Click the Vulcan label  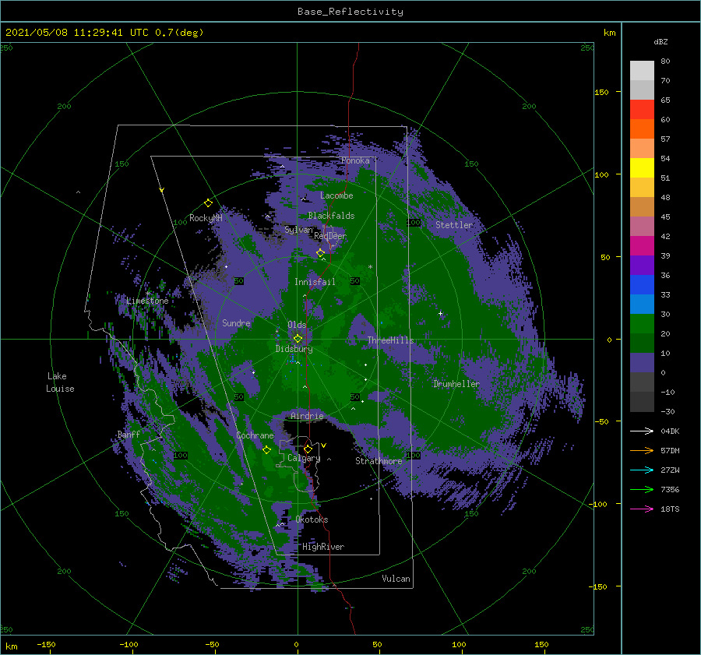pos(396,579)
